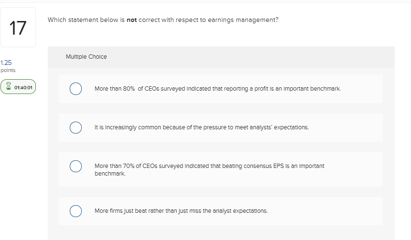
Task: Click the 01:40:01 countdown timer text
Action: [x=22, y=87]
